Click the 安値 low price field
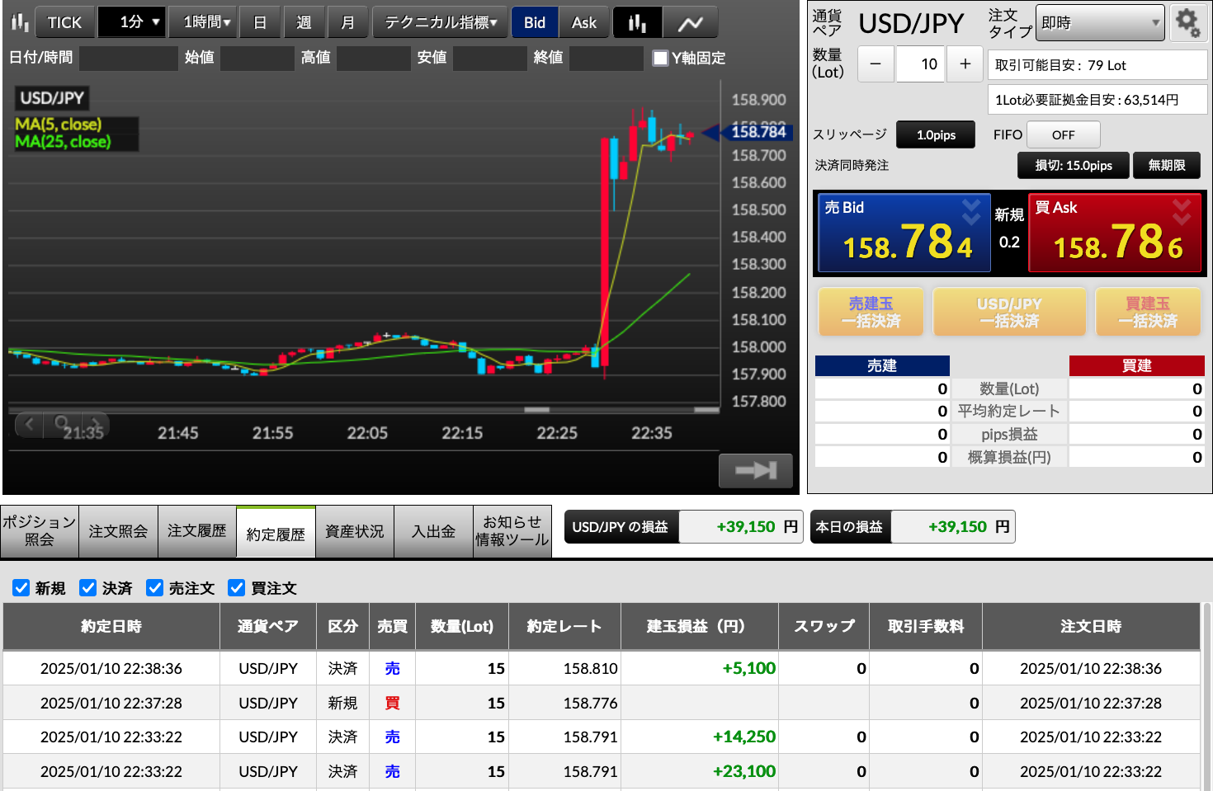 [490, 58]
